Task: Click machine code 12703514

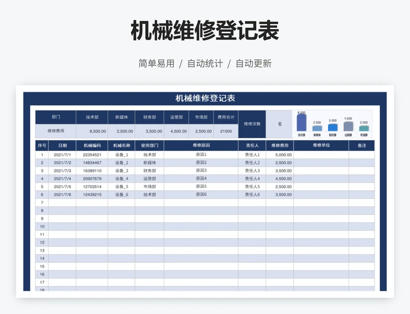Action: [x=92, y=186]
